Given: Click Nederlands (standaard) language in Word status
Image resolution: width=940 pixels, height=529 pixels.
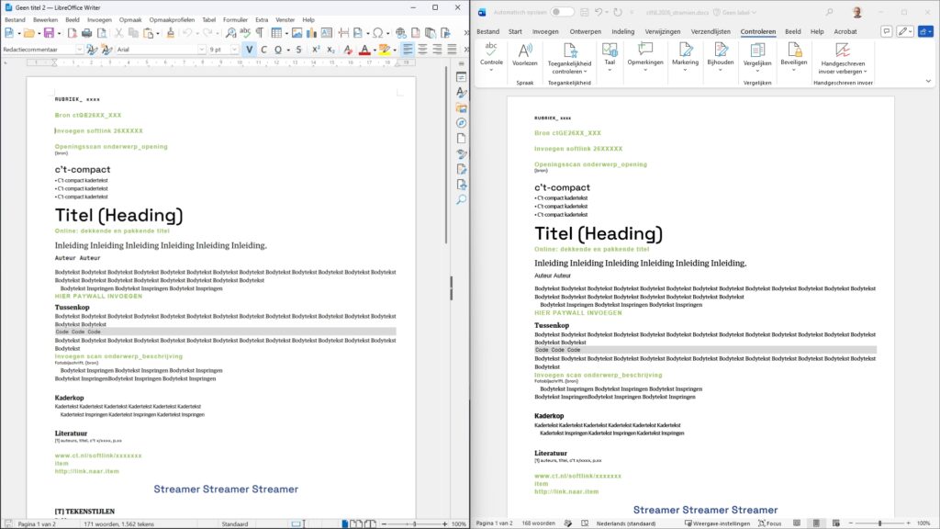Looking at the screenshot, I should pos(626,523).
